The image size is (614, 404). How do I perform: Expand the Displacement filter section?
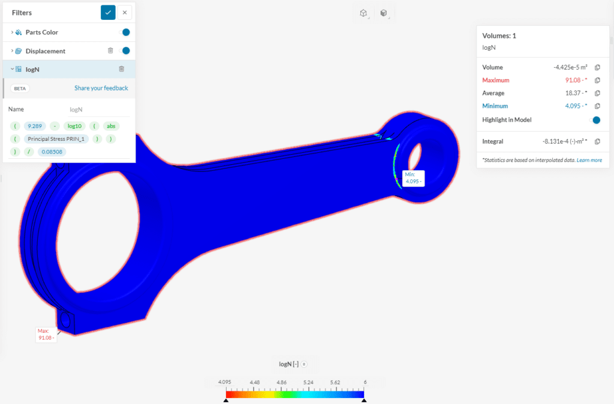coord(12,50)
